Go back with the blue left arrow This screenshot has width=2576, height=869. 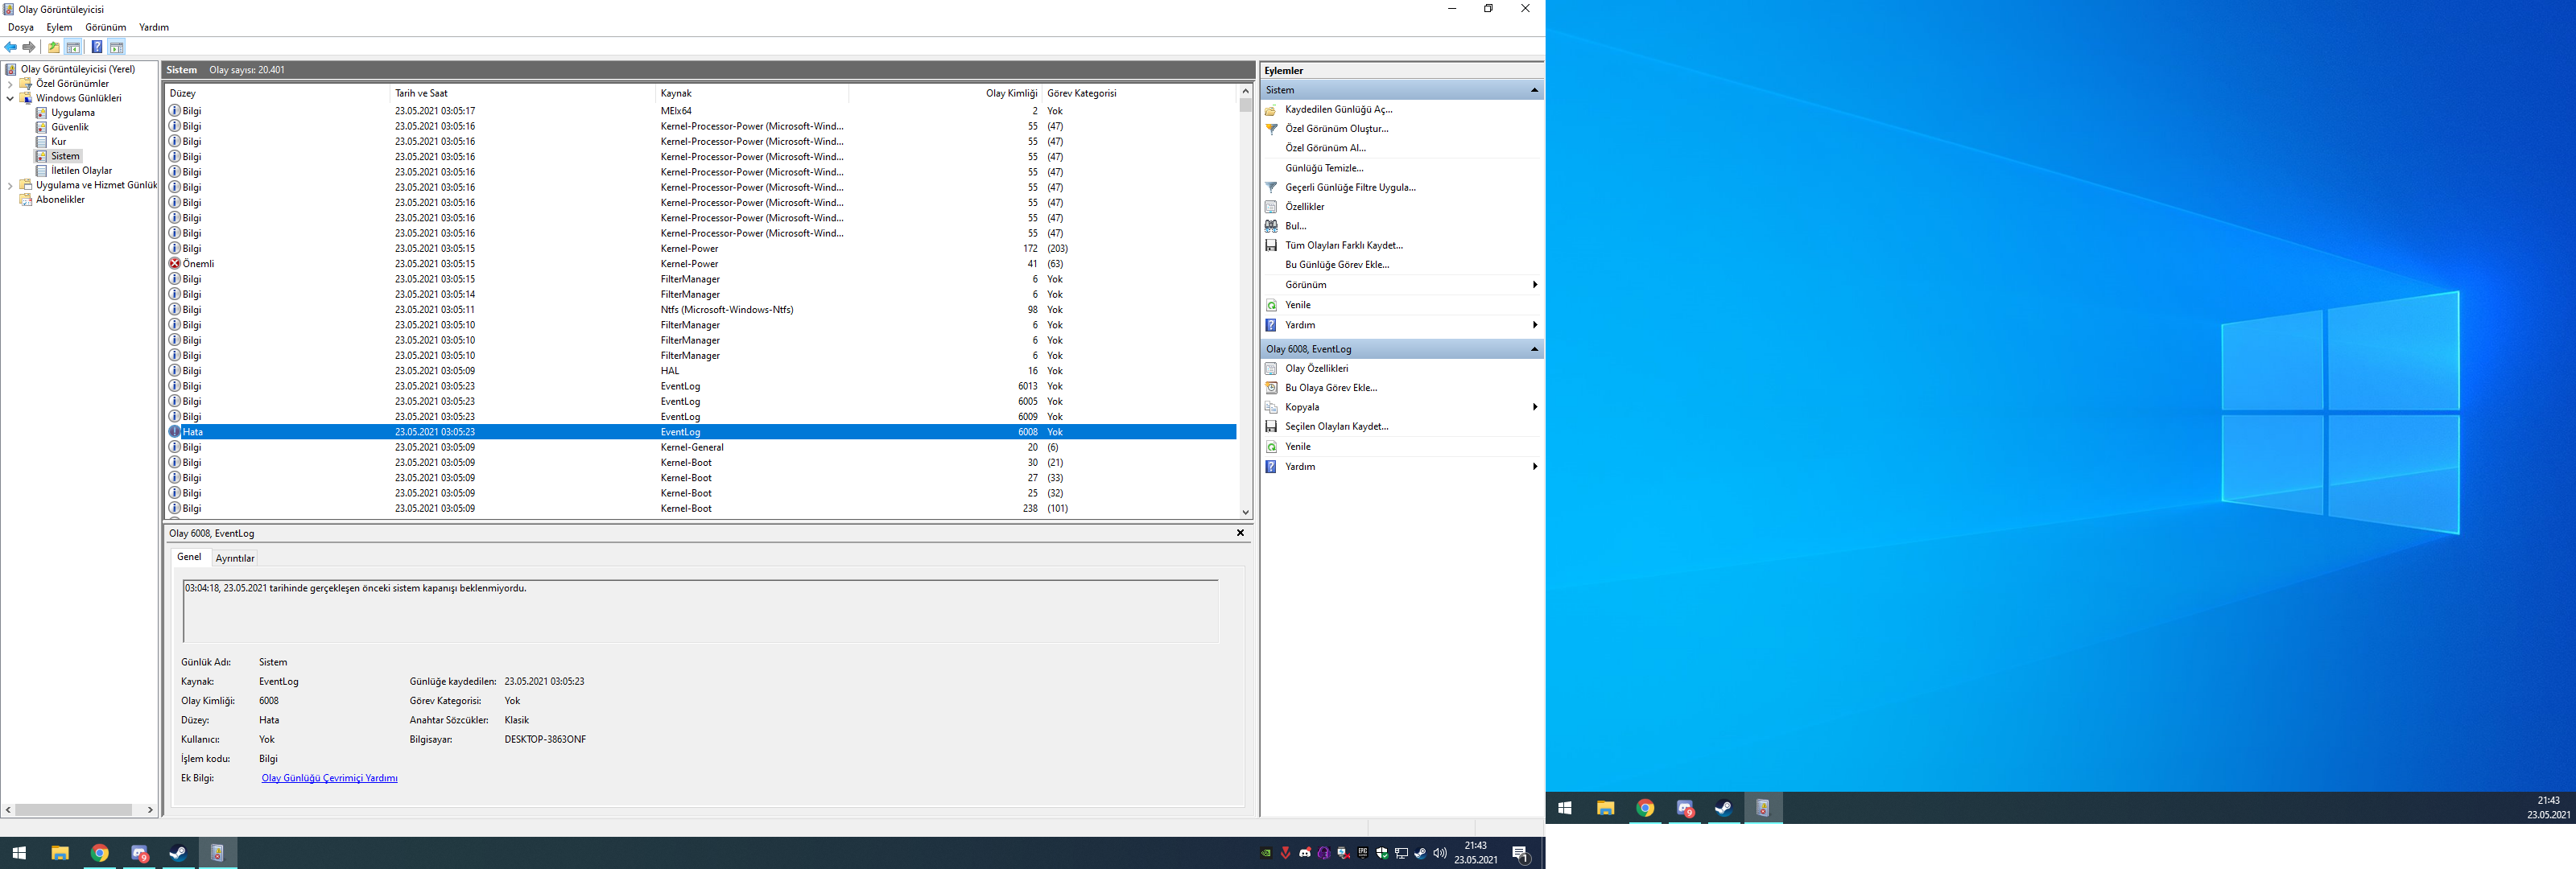click(11, 47)
